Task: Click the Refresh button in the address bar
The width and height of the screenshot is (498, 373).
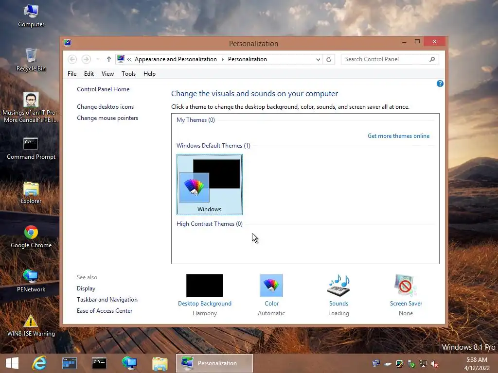Action: tap(329, 59)
